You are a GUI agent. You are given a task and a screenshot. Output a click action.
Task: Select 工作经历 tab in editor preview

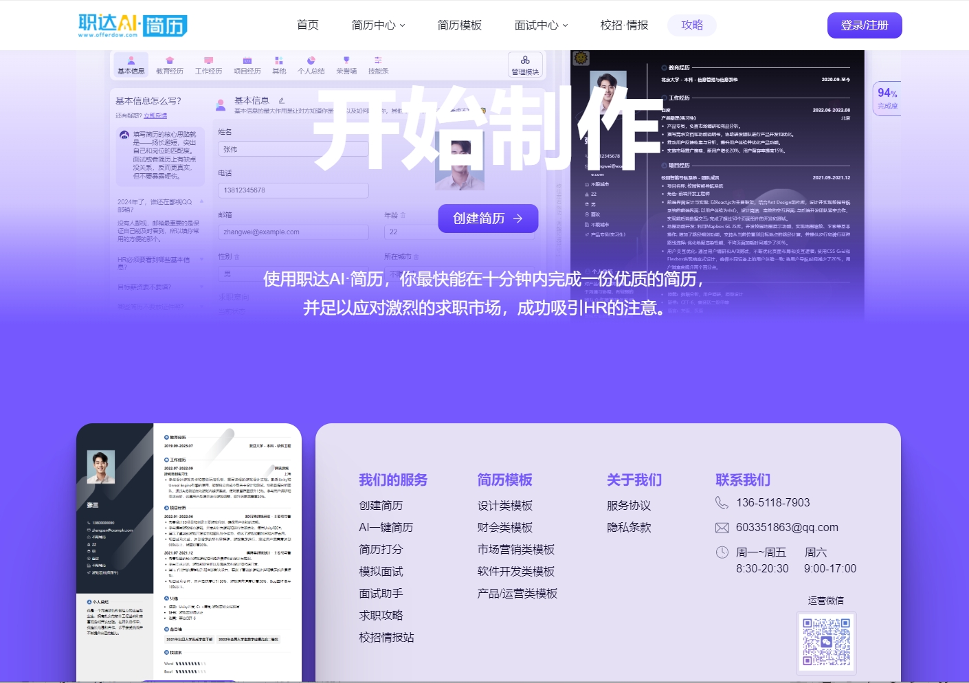pos(209,65)
